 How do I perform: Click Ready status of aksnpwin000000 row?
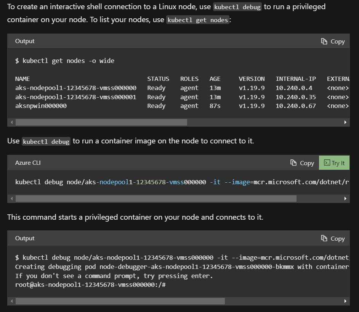156,106
